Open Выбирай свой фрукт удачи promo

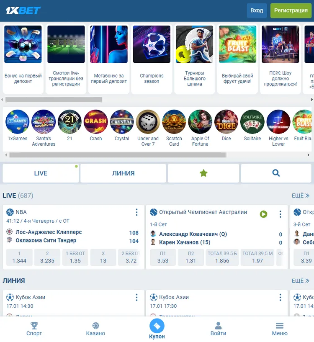[237, 59]
